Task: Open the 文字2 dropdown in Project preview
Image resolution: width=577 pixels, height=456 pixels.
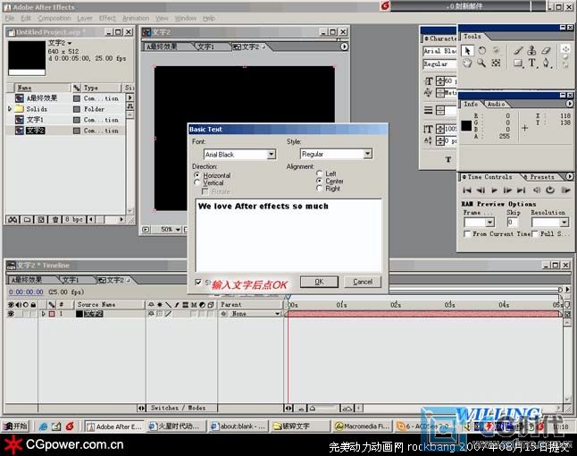Action: tap(69, 43)
